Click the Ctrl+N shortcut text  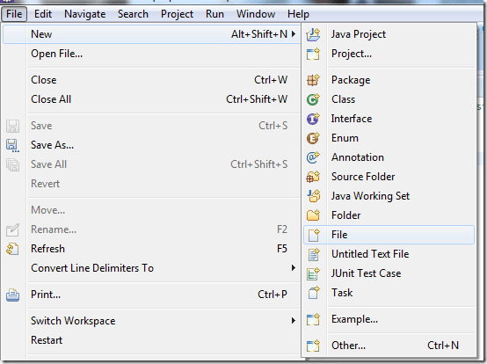pos(443,346)
